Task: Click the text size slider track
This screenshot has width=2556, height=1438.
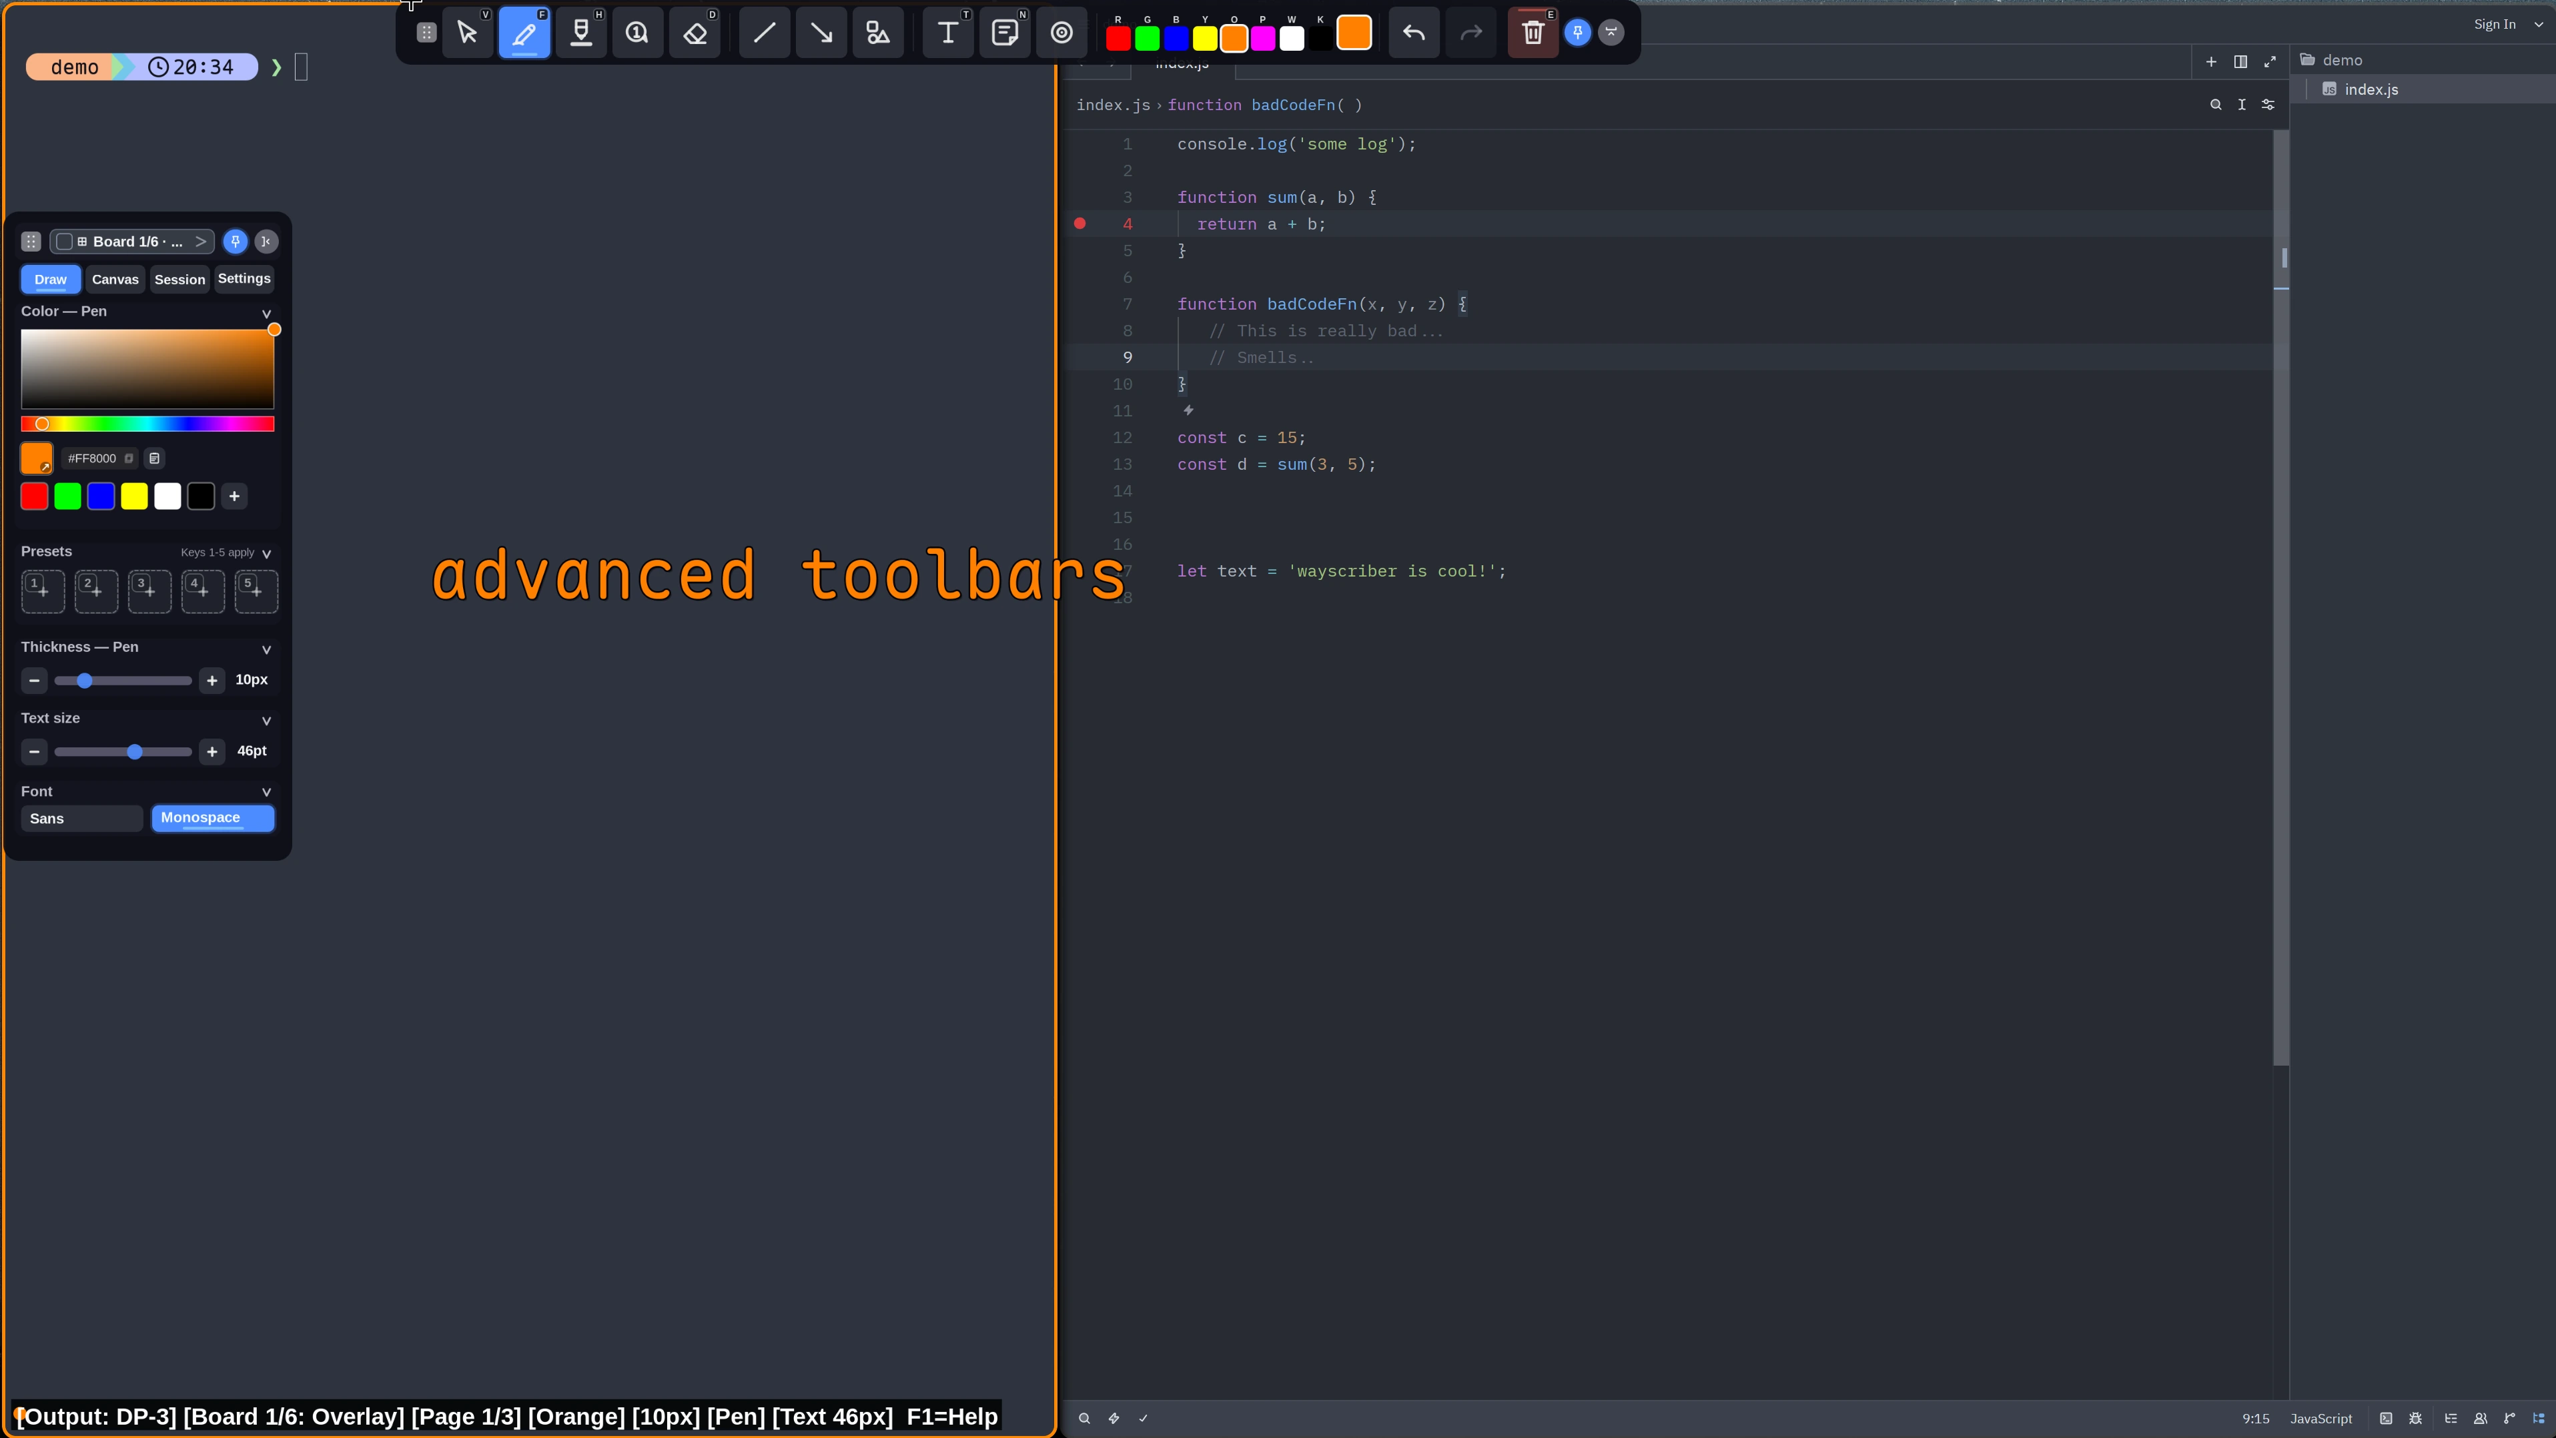Action: [x=123, y=751]
